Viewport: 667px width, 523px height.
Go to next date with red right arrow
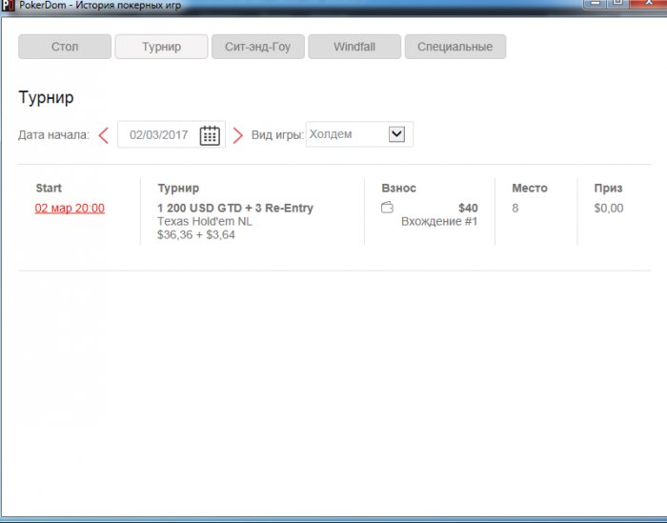click(x=238, y=135)
